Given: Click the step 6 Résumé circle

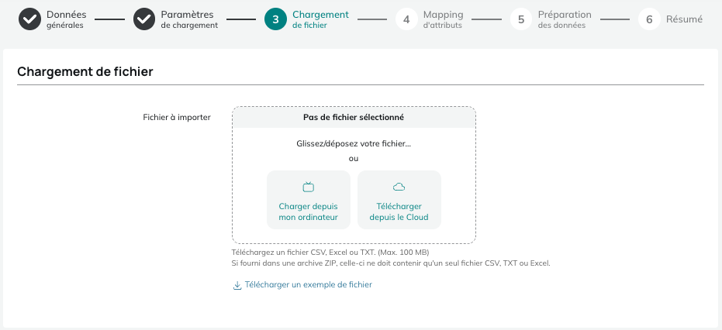Looking at the screenshot, I should click(649, 19).
